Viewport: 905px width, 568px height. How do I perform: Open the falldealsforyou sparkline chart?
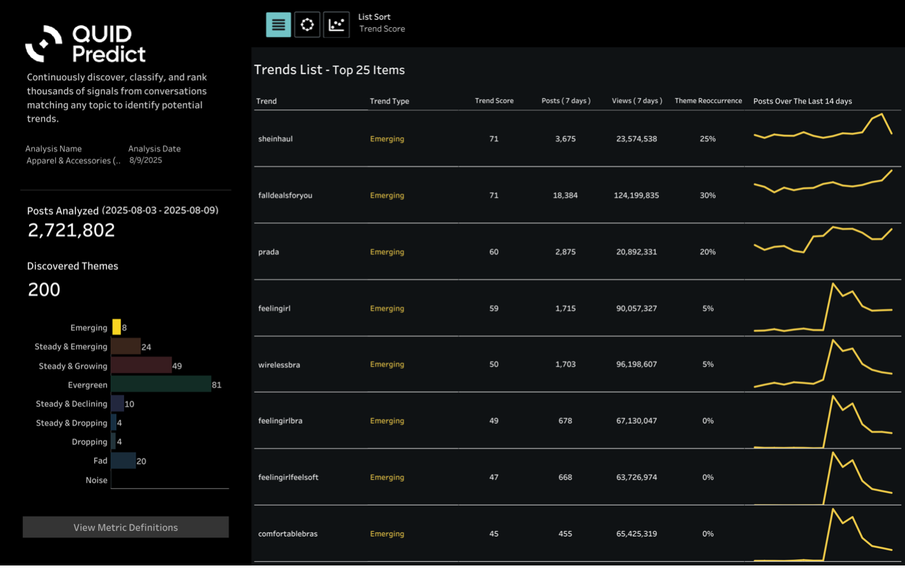click(x=823, y=182)
